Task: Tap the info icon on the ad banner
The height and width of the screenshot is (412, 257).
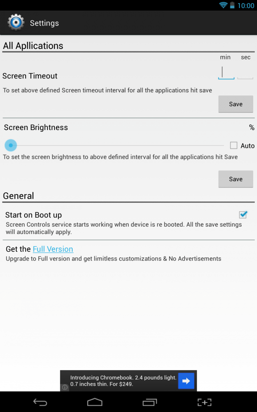Action: tap(65, 388)
